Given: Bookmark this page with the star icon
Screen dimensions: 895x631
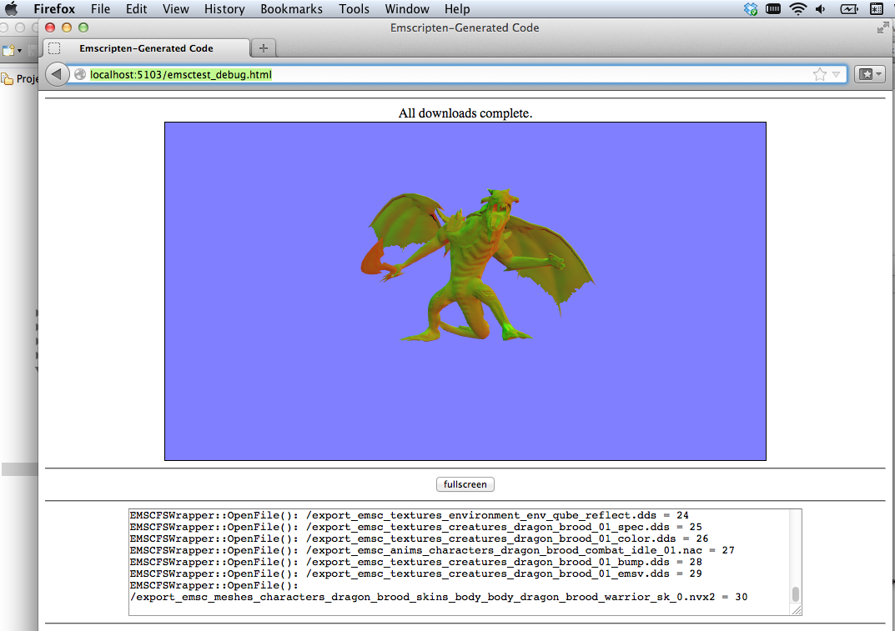Looking at the screenshot, I should coord(820,74).
